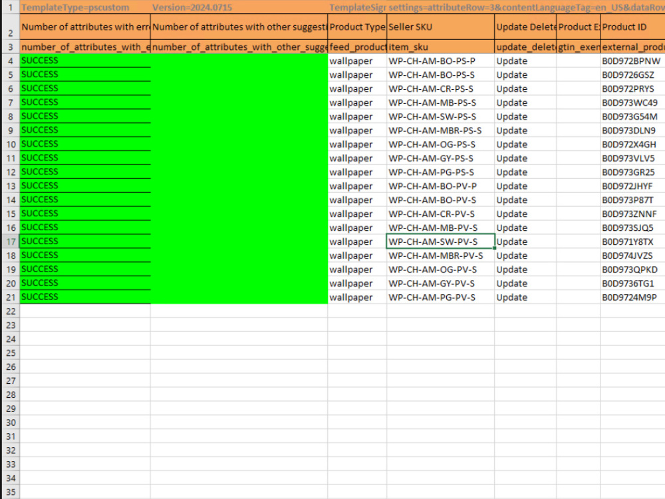665x499 pixels.
Task: Click the Update cell in row 17
Action: tap(525, 242)
